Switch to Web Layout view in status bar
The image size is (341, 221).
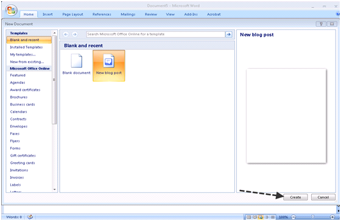pos(261,217)
